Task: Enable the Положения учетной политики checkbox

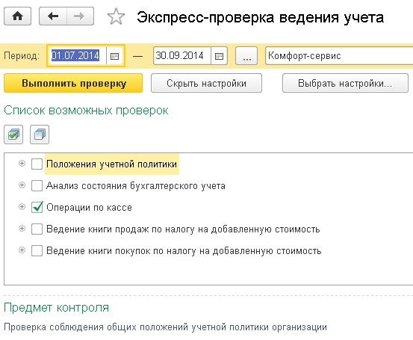Action: (37, 164)
